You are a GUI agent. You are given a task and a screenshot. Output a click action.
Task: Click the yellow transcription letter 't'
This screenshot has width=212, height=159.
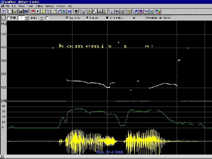pos(125,46)
